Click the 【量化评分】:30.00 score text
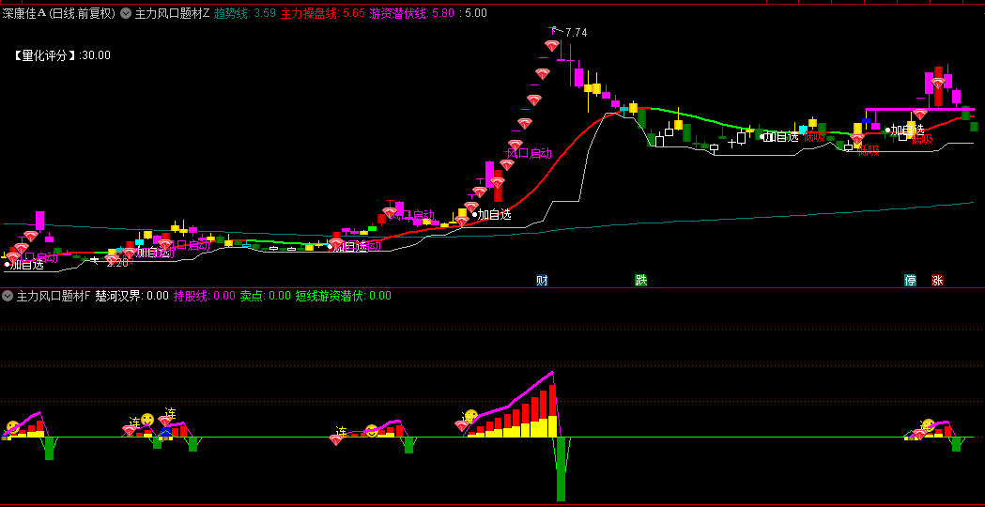The height and width of the screenshot is (507, 985). (x=62, y=55)
